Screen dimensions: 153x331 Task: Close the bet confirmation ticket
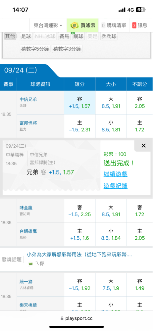143,146
